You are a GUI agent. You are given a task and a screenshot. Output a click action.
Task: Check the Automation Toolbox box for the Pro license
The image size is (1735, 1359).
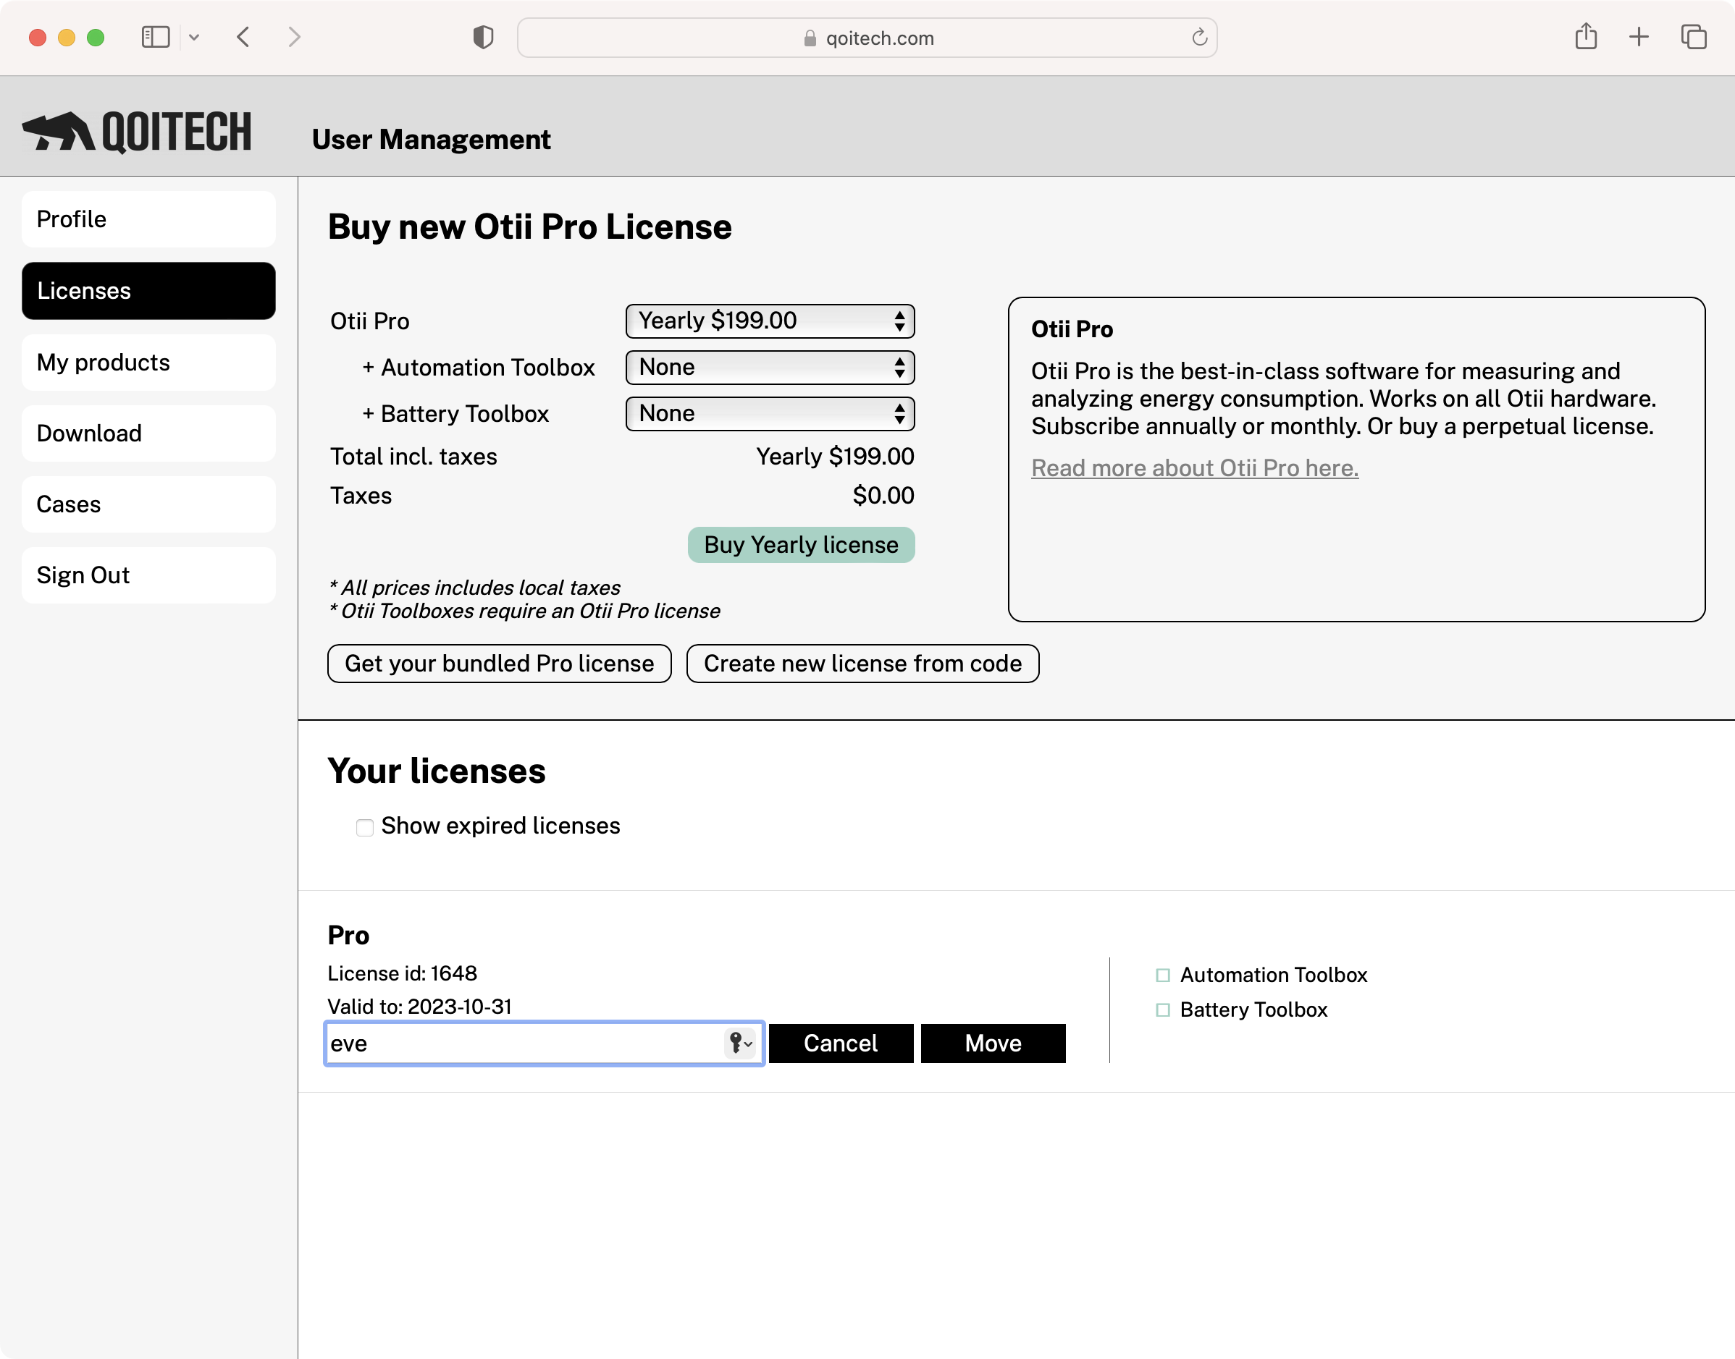[x=1162, y=975]
